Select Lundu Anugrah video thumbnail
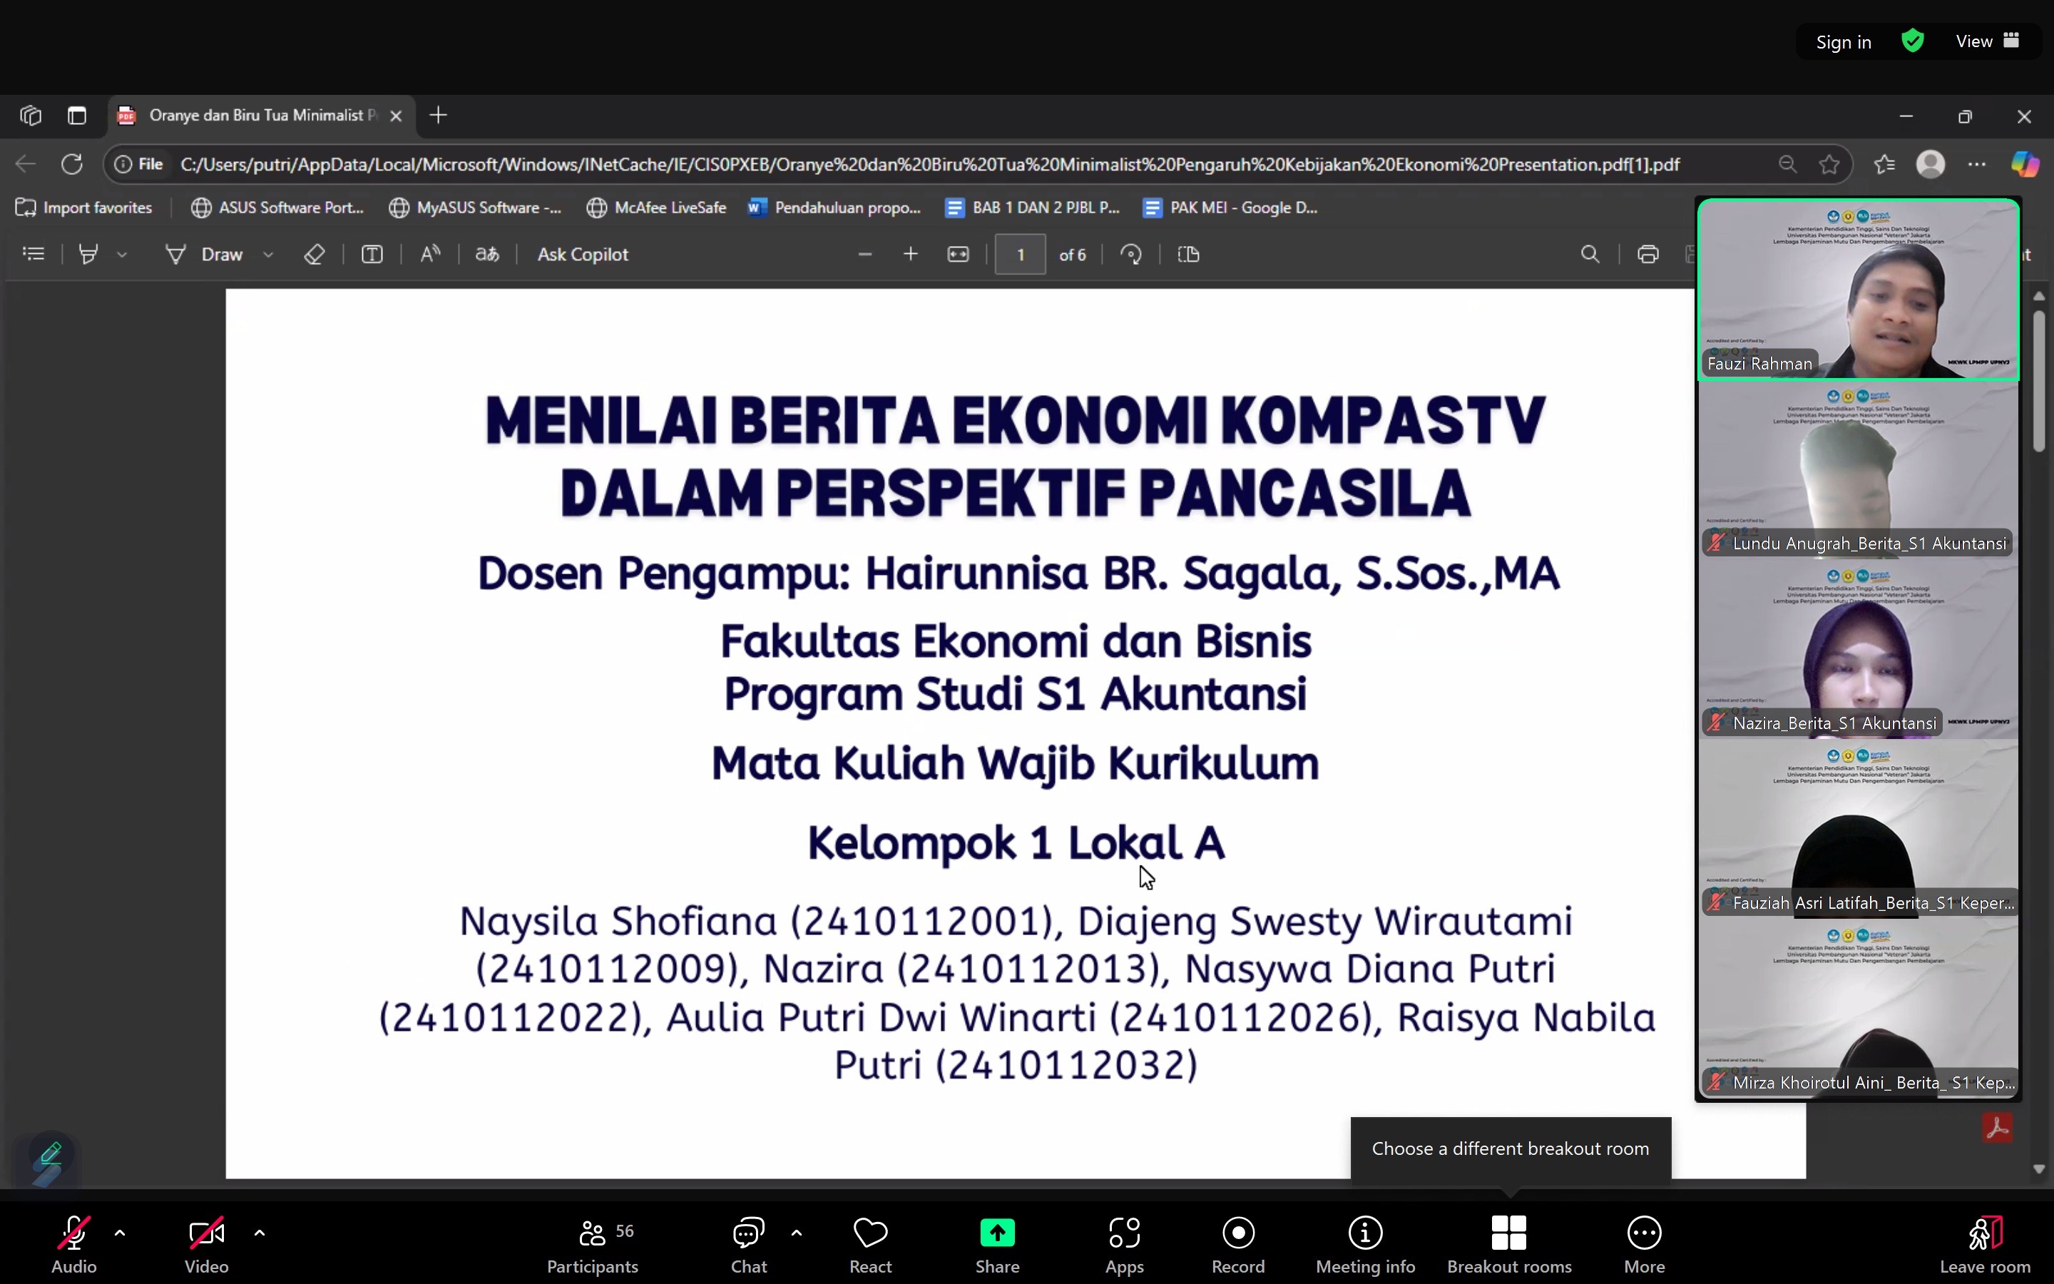The height and width of the screenshot is (1284, 2054). 1858,469
